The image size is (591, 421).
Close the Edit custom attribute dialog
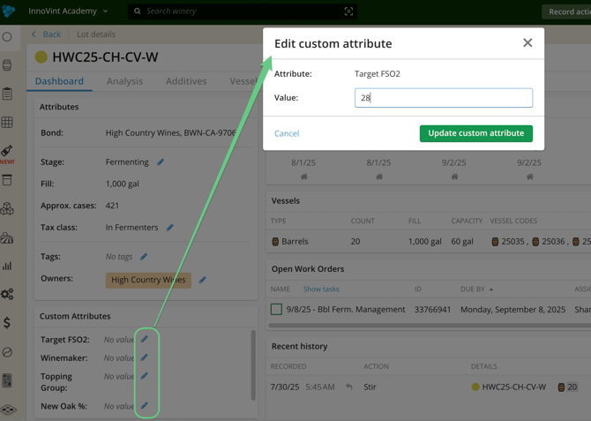point(527,43)
